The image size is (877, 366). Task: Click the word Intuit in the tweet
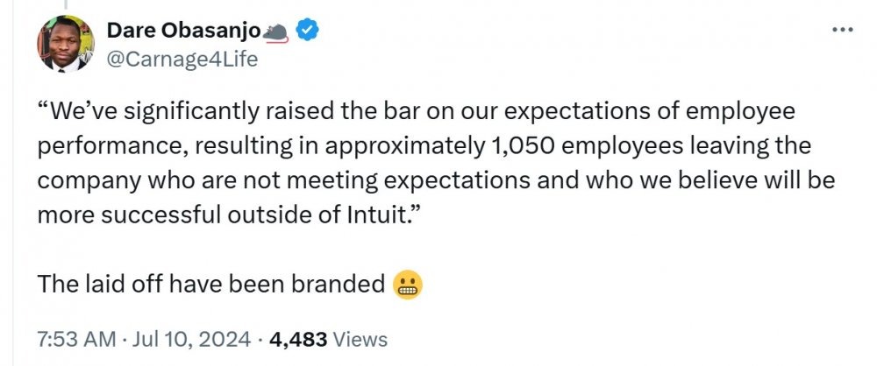coord(374,215)
